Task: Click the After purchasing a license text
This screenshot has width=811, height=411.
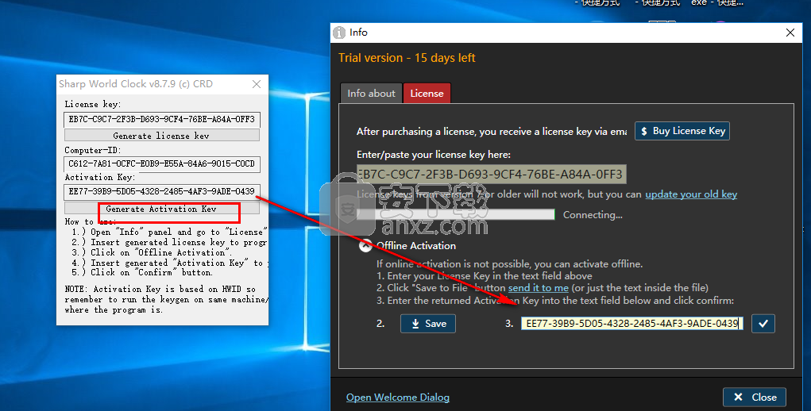Action: pyautogui.click(x=492, y=132)
